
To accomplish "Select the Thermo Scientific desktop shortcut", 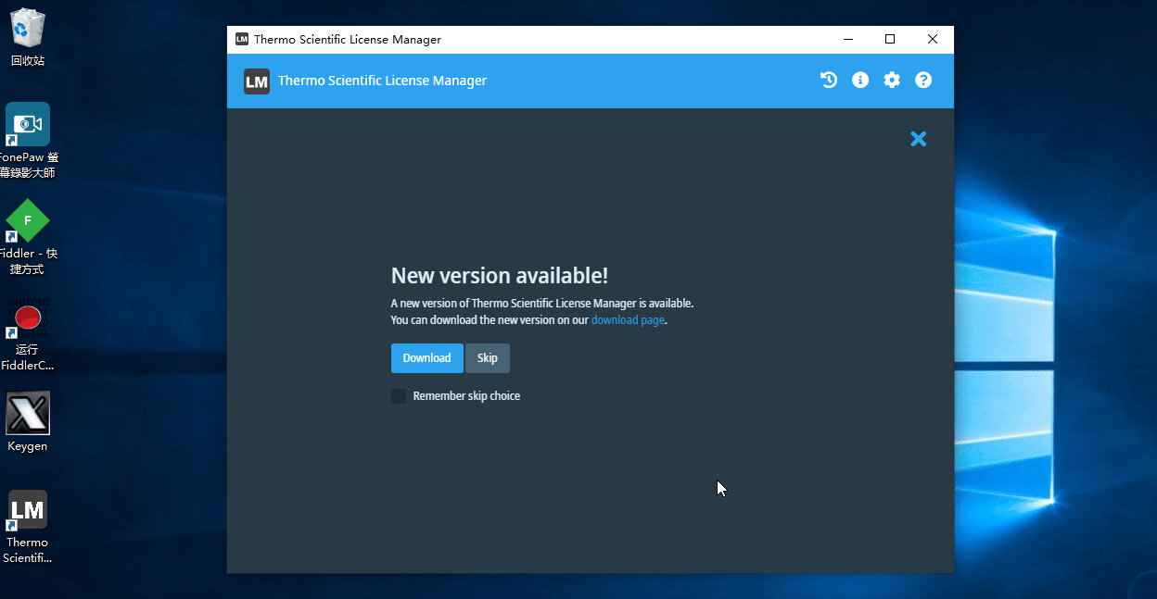I will [x=28, y=527].
